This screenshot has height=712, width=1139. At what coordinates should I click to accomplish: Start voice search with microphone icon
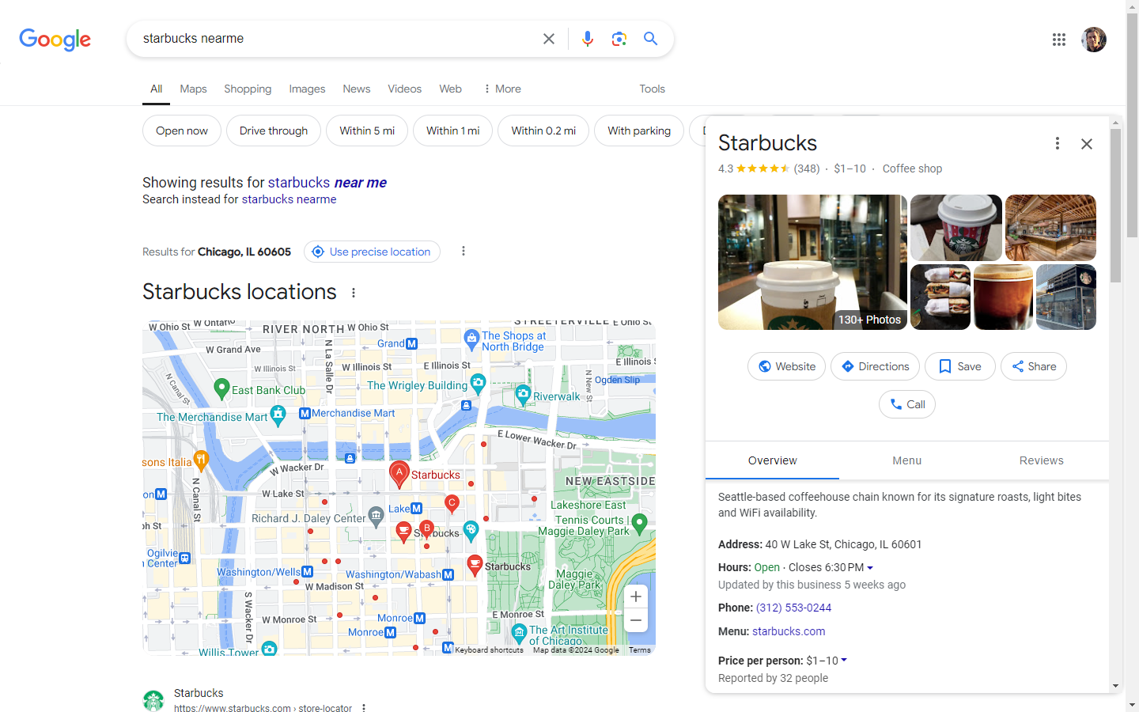(x=587, y=39)
